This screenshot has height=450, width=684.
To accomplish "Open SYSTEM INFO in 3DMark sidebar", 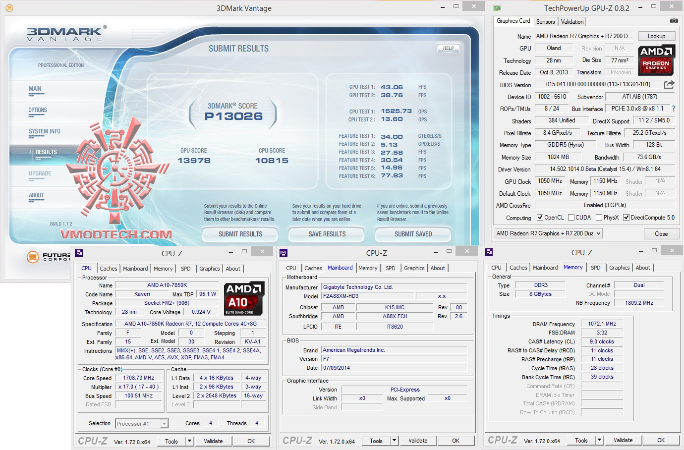I will click(x=45, y=132).
